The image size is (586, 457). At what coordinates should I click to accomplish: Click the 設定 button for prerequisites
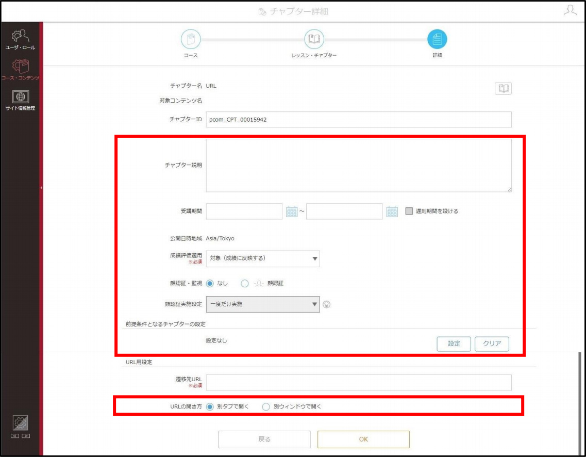[454, 344]
